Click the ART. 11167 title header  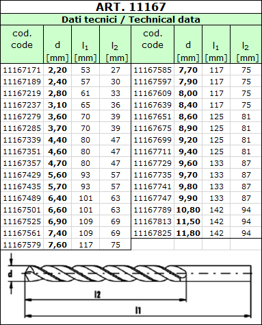point(131,7)
